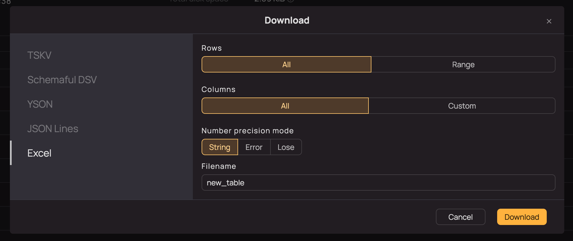Select Schemaful DSV export format
The height and width of the screenshot is (241, 573).
point(62,79)
